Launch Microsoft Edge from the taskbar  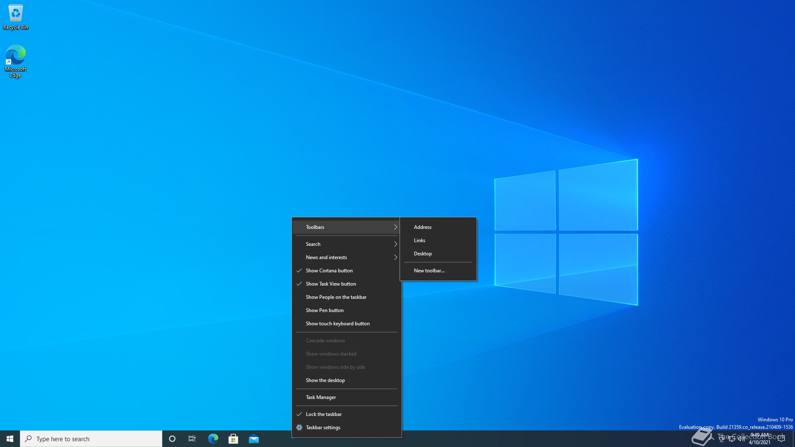click(213, 439)
